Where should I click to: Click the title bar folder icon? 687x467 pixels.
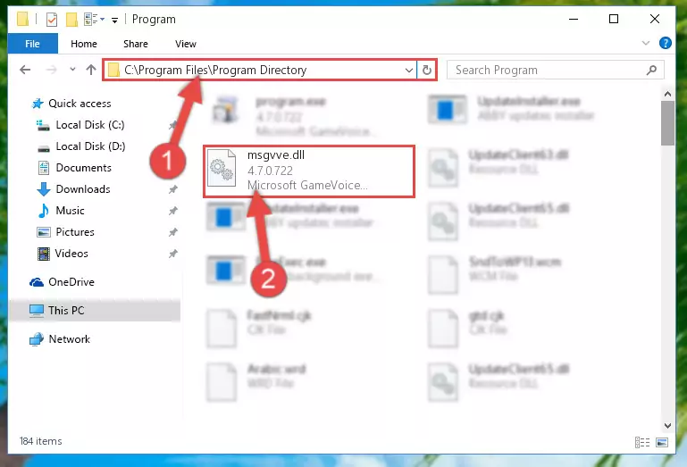point(23,19)
